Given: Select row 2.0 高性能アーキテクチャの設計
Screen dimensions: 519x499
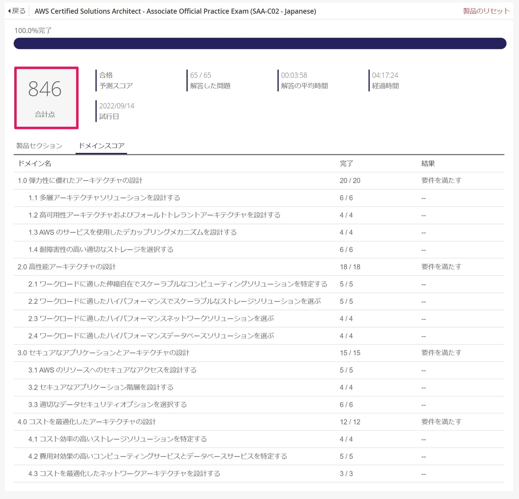Looking at the screenshot, I should coord(259,267).
